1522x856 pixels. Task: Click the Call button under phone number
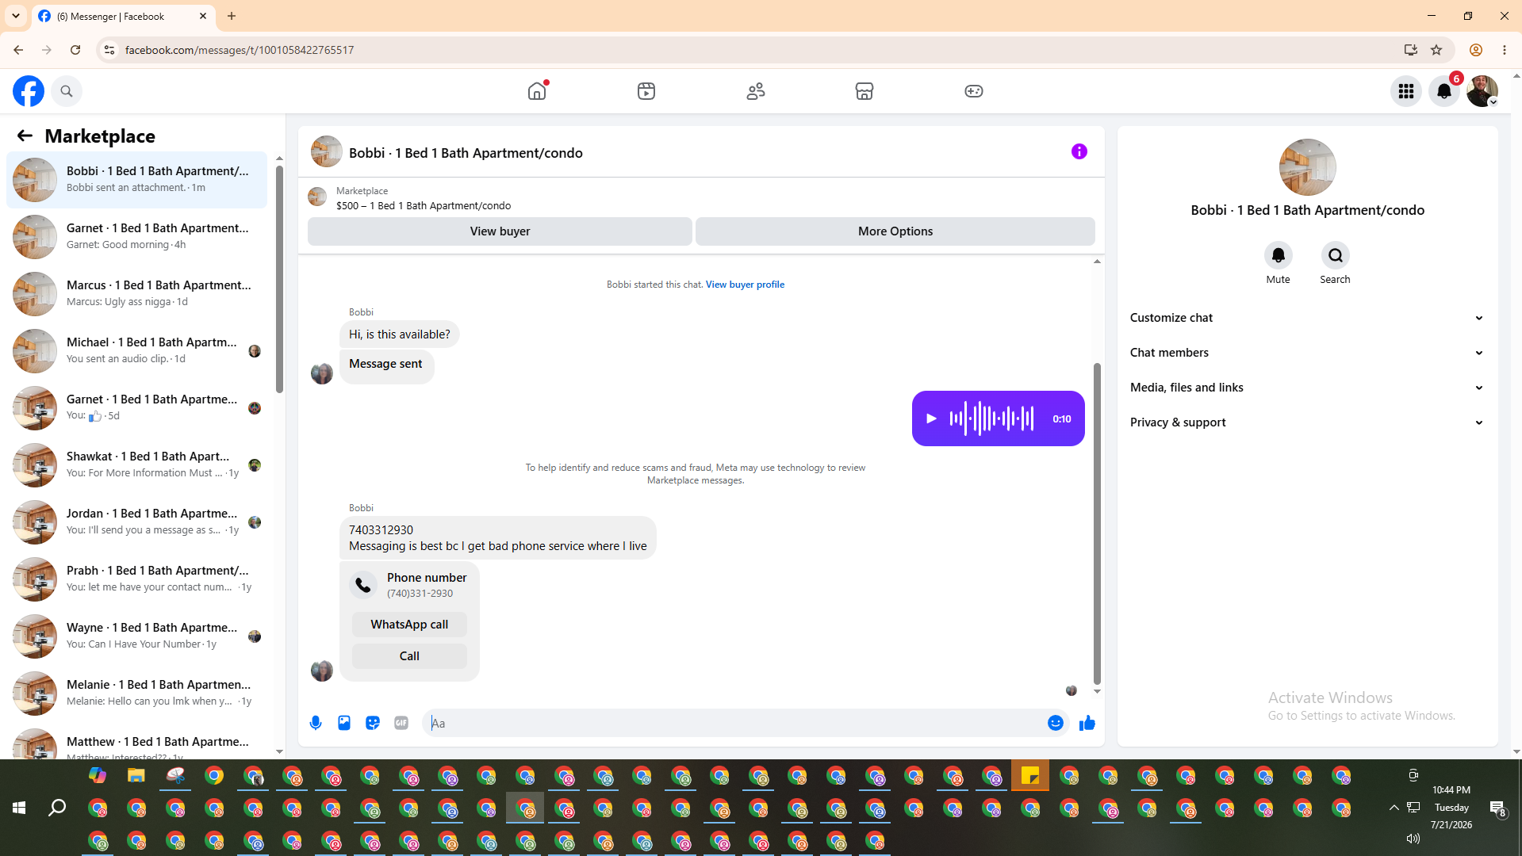(x=409, y=656)
